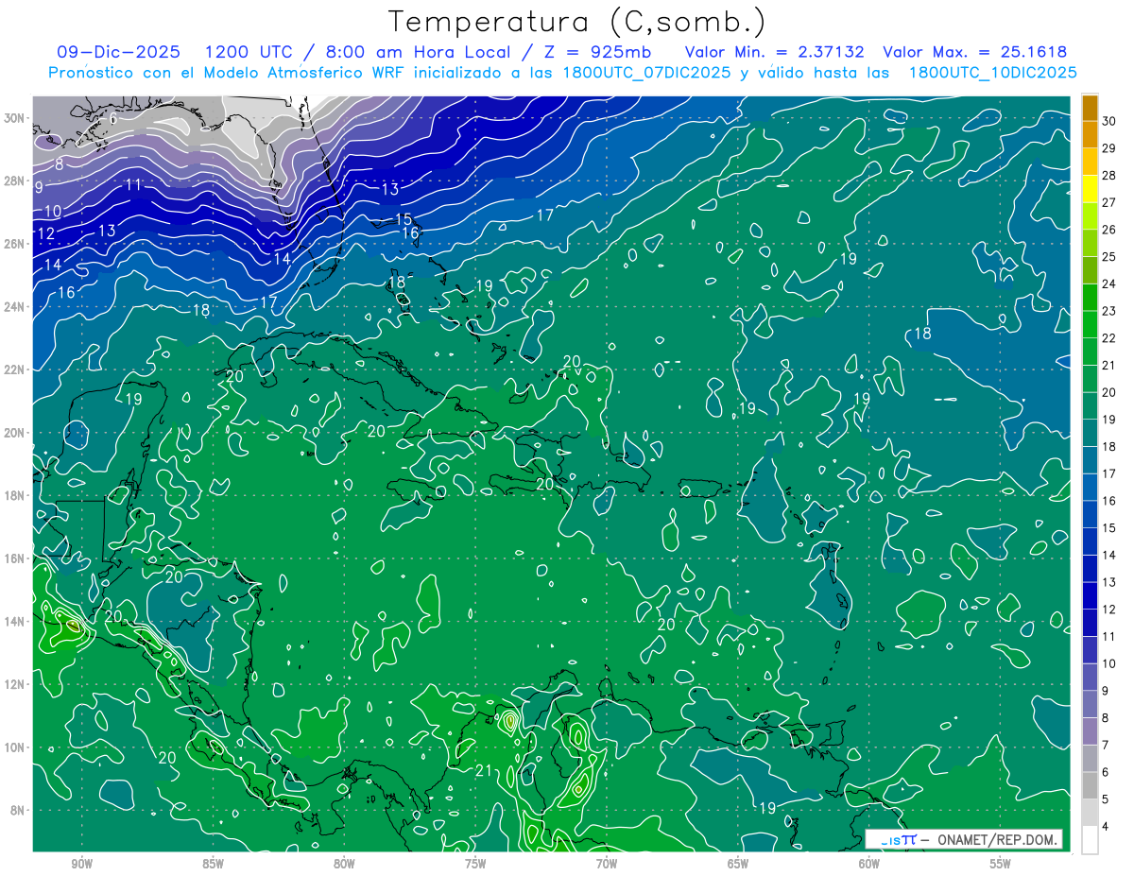Click the color scale label 20
This screenshot has width=1134, height=876.
pyautogui.click(x=1109, y=392)
